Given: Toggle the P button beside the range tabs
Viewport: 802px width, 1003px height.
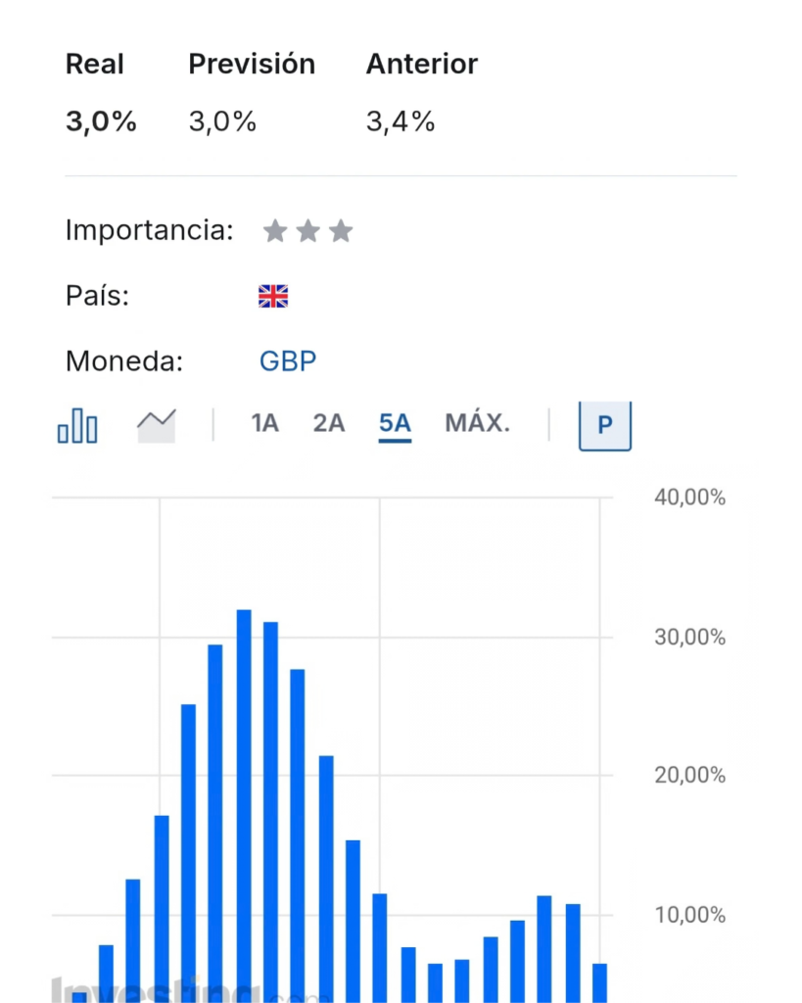Looking at the screenshot, I should pos(604,425).
